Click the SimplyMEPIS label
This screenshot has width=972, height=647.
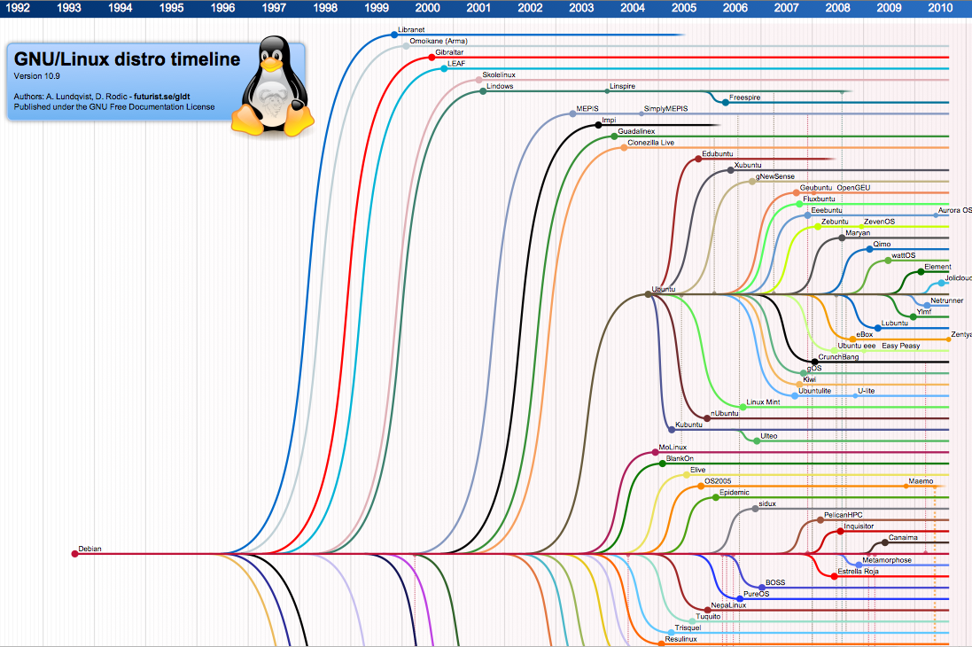665,108
